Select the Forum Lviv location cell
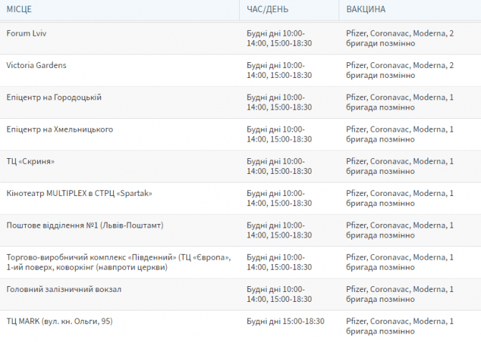The height and width of the screenshot is (342, 481). point(26,34)
